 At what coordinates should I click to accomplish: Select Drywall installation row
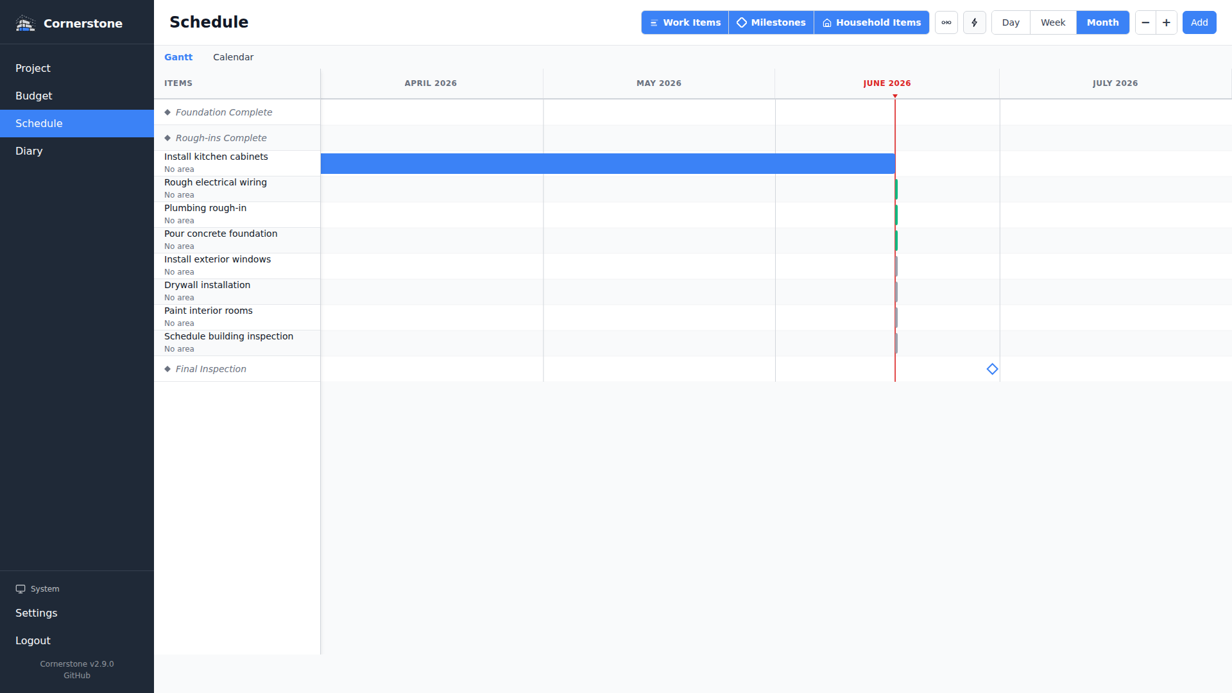pos(237,292)
